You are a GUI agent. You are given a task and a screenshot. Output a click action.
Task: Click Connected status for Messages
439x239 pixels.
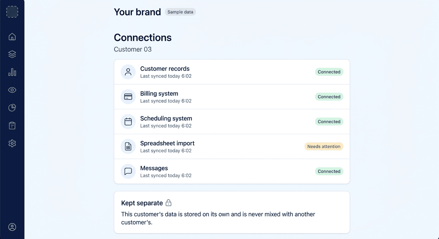329,171
